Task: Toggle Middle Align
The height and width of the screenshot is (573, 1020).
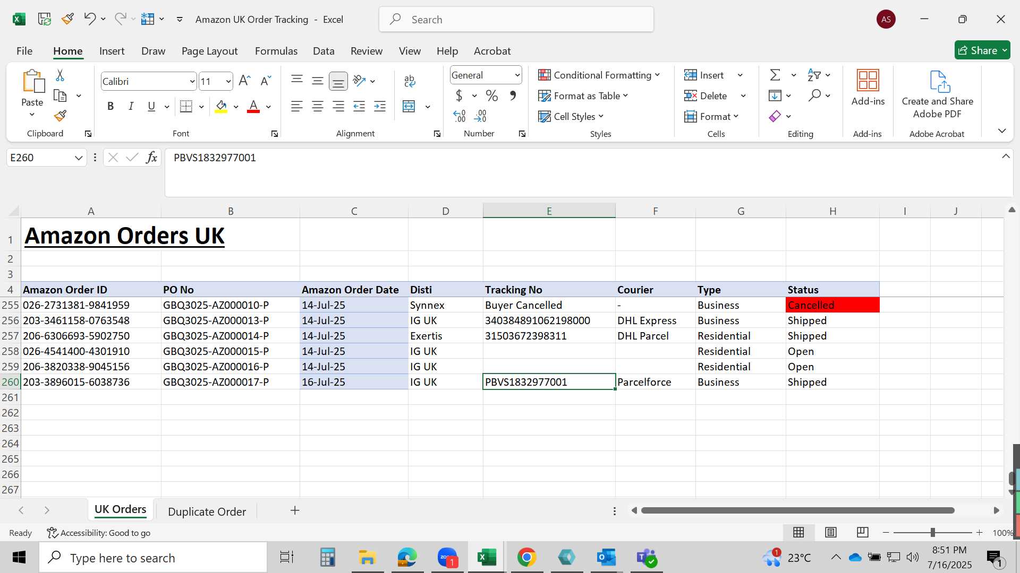Action: (318, 81)
